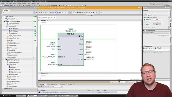
Task: Insert an output coil instruction
Action: click(x=45, y=18)
